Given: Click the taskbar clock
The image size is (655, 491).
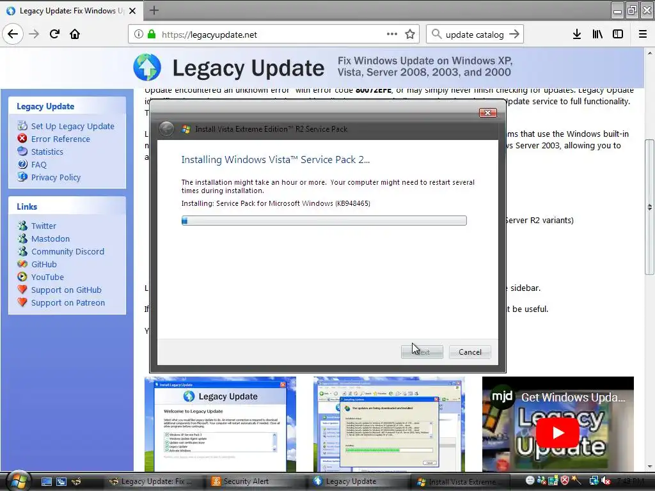Looking at the screenshot, I should click(x=630, y=481).
